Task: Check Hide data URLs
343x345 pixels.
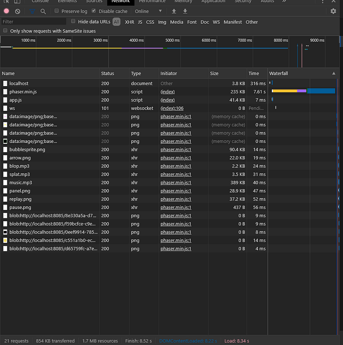Action: (73, 21)
